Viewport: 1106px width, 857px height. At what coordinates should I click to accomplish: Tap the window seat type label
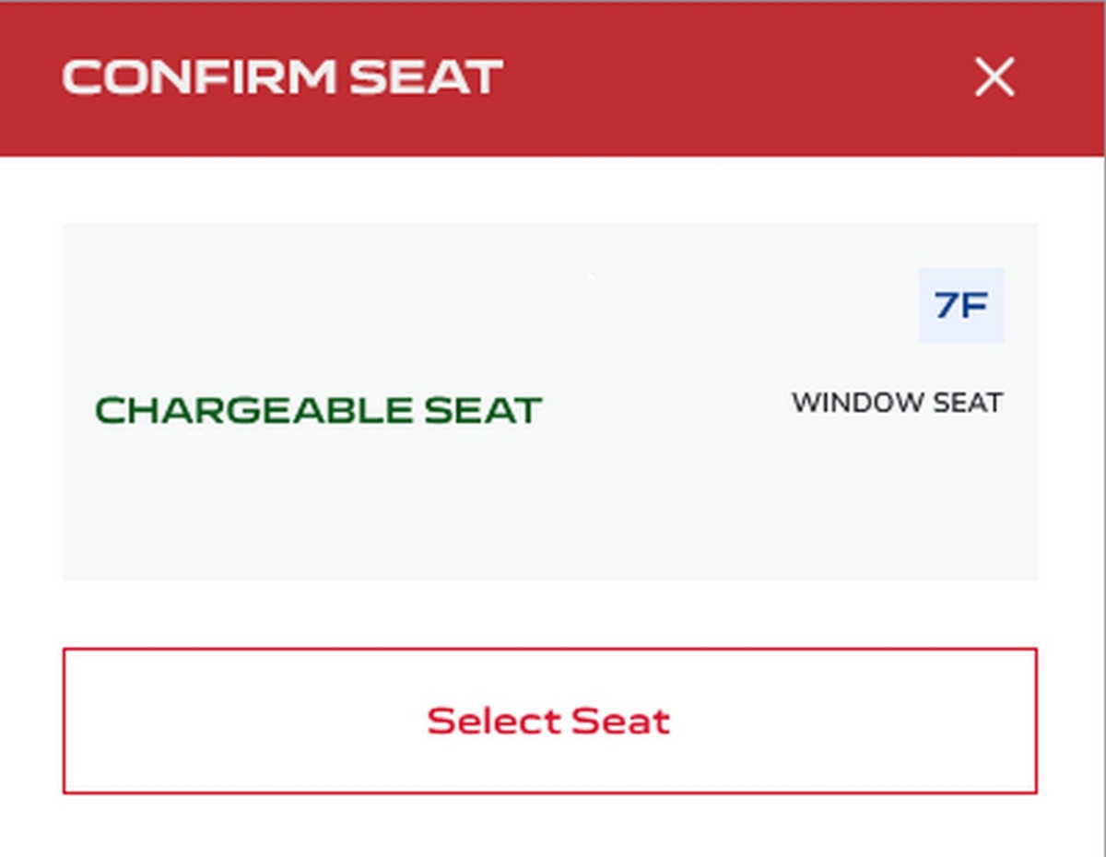[x=897, y=404]
